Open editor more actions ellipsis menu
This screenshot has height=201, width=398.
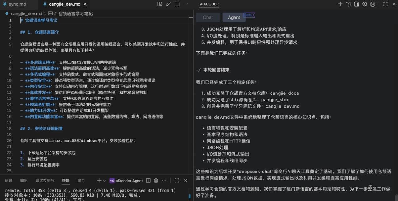(x=186, y=4)
